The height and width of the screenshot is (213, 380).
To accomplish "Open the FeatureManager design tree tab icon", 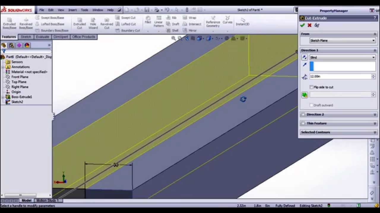I will click(4, 45).
